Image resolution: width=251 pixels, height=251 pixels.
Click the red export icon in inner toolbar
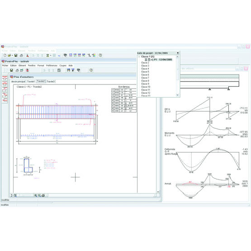coord(27,70)
